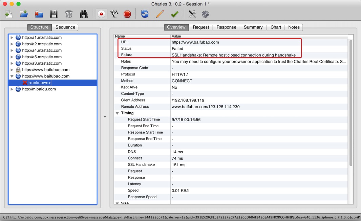Select the SSL Handshake value 151 ms
Image resolution: width=361 pixels, height=221 pixels.
point(178,165)
